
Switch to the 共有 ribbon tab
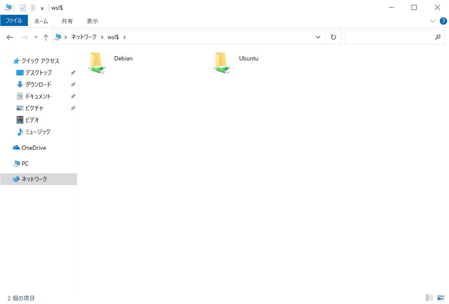[67, 21]
